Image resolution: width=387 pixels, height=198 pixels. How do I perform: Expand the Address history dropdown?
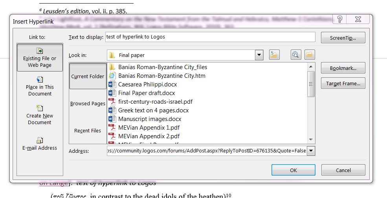[311, 150]
